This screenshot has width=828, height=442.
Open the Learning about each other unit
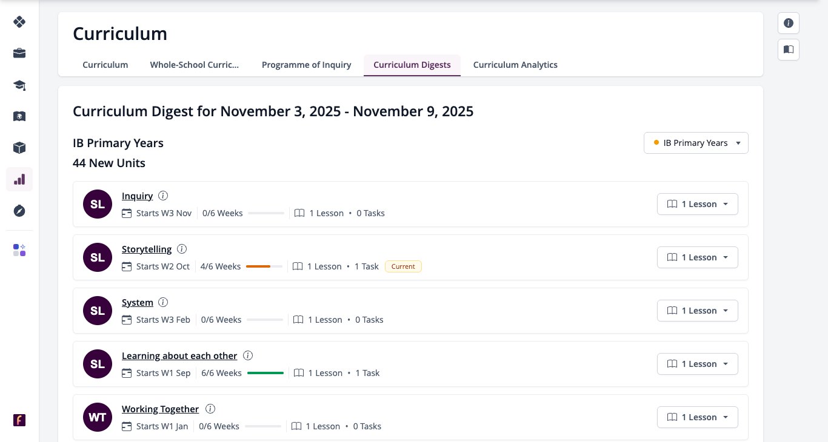pos(179,355)
